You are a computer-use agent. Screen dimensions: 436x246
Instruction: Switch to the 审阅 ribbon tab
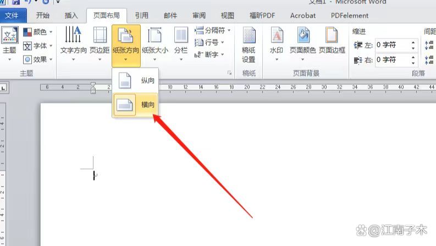tap(199, 15)
